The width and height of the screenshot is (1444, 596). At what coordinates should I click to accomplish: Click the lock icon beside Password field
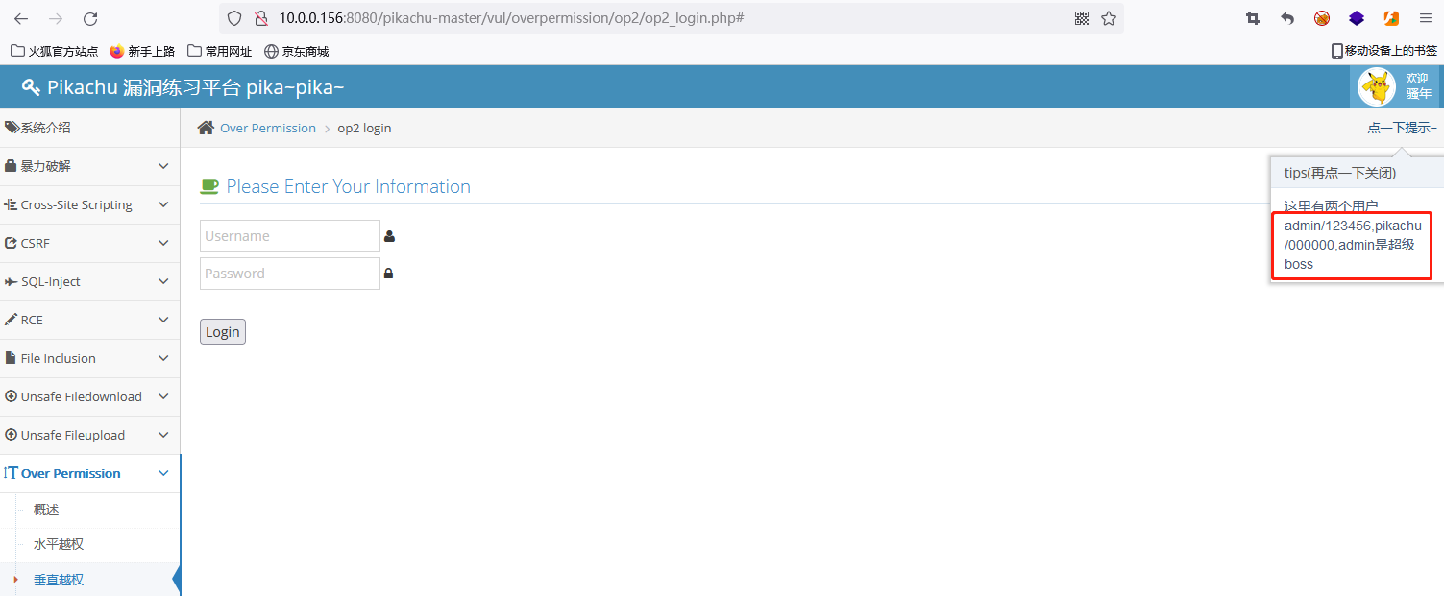389,274
